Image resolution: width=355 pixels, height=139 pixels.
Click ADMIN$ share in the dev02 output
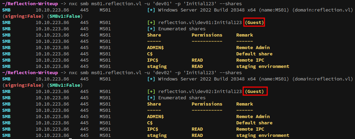pyautogui.click(x=155, y=117)
